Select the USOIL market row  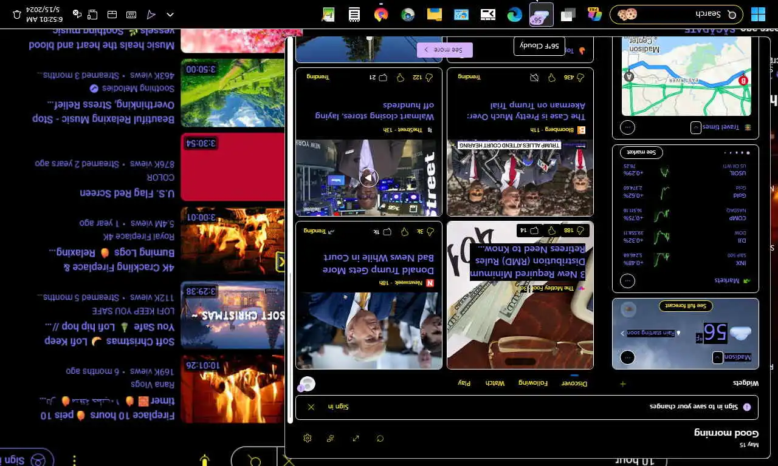click(684, 169)
